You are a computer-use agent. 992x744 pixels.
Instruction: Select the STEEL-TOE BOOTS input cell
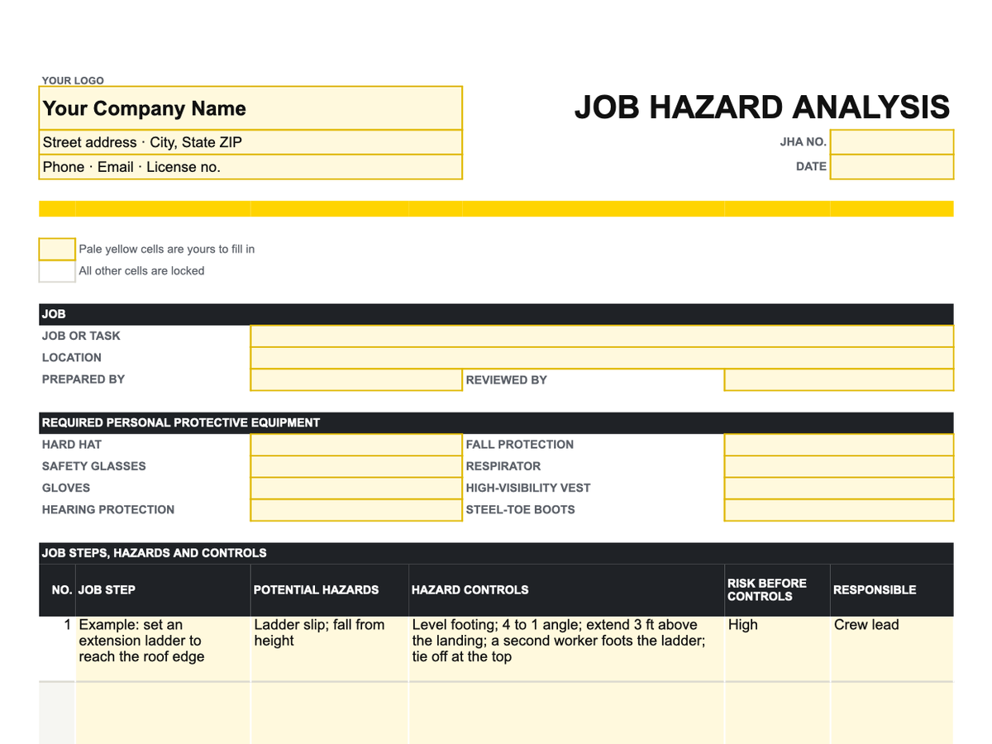click(839, 510)
